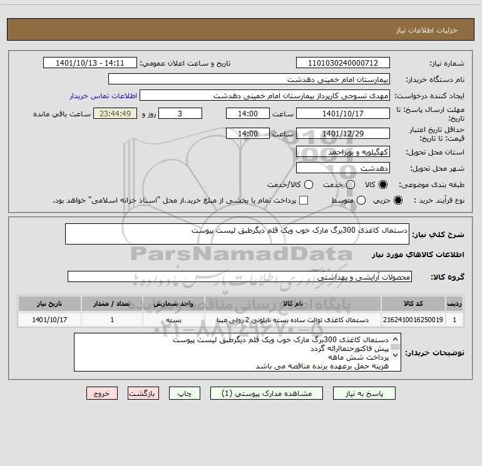This screenshot has height=466, width=482.
Task: Click the شرح کلی نیاز description box
Action: coord(237,234)
